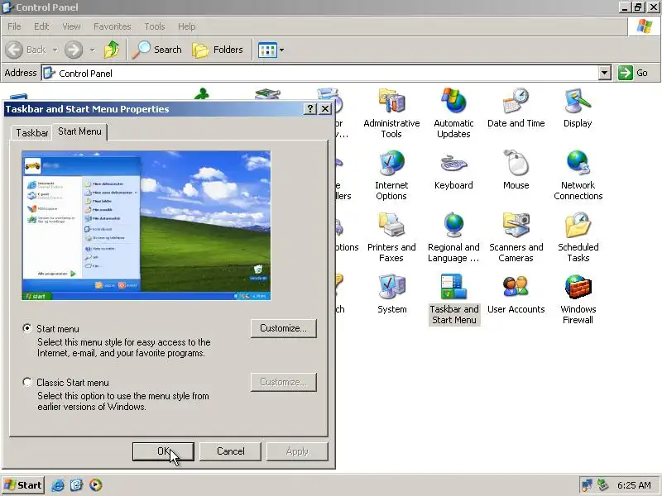Open the Views dropdown arrow

281,50
